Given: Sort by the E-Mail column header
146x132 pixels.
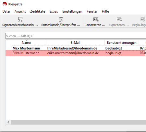Looking at the screenshot, I should [75, 43].
